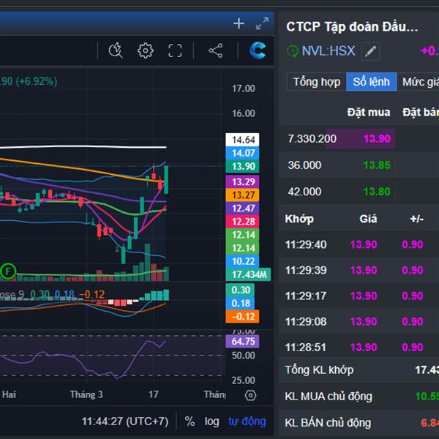Screen dimensions: 439x439
Task: Expand the chart panel with the diagonal arrows
Action: tap(262, 23)
